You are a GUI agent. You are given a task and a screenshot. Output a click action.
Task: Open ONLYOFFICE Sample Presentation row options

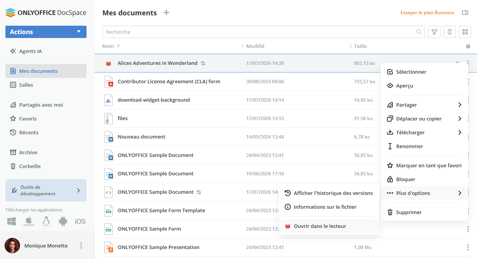(x=468, y=247)
